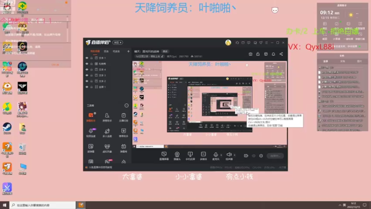Screen dimensions: 371x209
Task: Open the 弹幕助手 tool in toolbox
Action: [91, 117]
